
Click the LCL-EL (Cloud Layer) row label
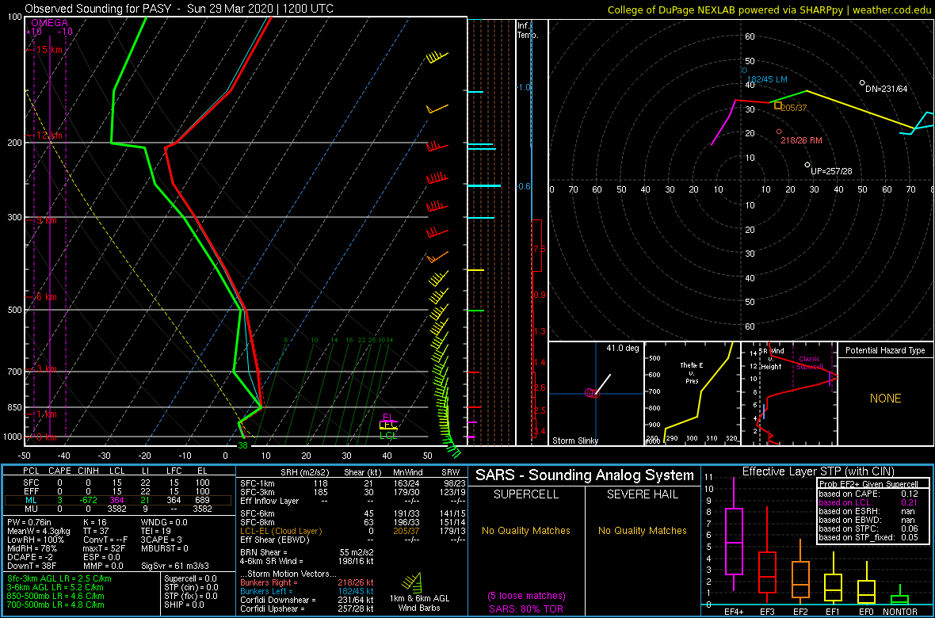click(x=280, y=531)
